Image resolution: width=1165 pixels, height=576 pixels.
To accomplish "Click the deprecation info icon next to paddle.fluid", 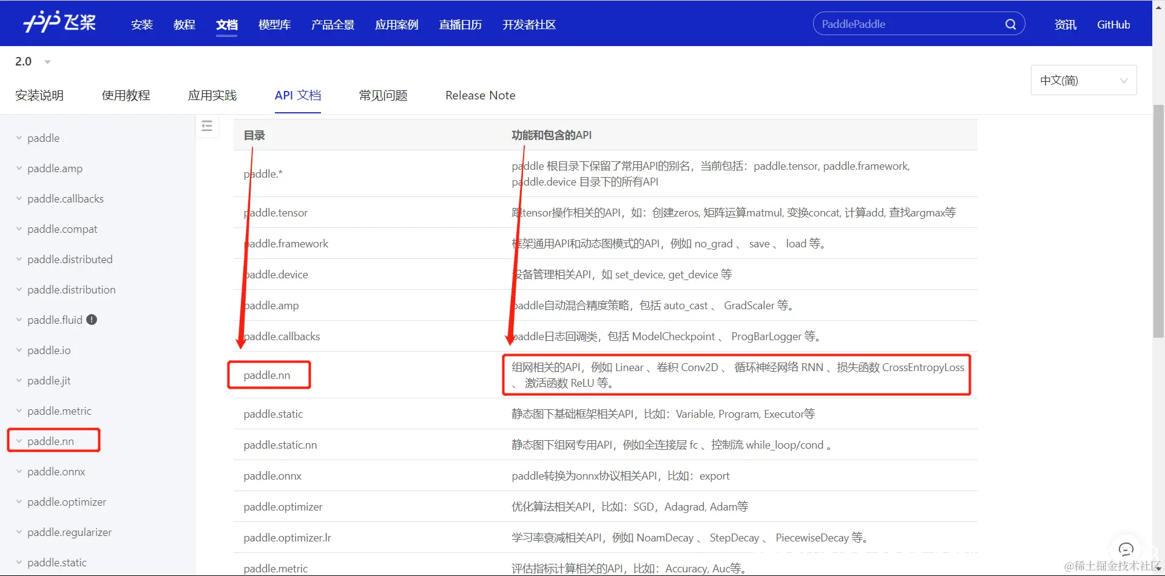I will click(x=92, y=320).
